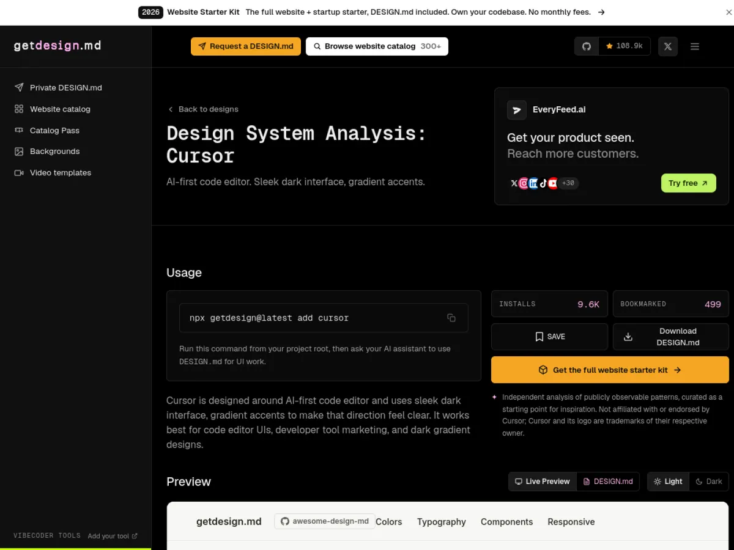
Task: Click the 300+ count in the catalog button
Action: [x=431, y=46]
